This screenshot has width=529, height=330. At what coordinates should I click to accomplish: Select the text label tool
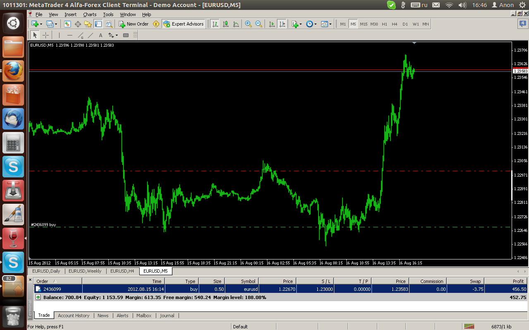click(100, 35)
